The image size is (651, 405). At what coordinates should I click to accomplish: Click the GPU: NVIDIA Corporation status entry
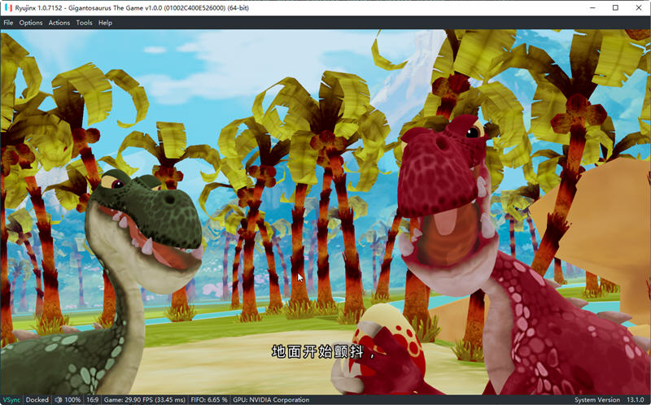tap(271, 399)
